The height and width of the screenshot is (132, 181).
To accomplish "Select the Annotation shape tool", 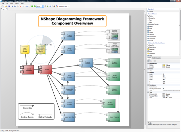I will [x=151, y=53].
